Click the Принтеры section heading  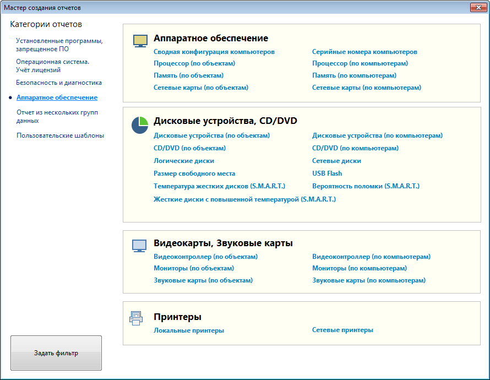177,317
